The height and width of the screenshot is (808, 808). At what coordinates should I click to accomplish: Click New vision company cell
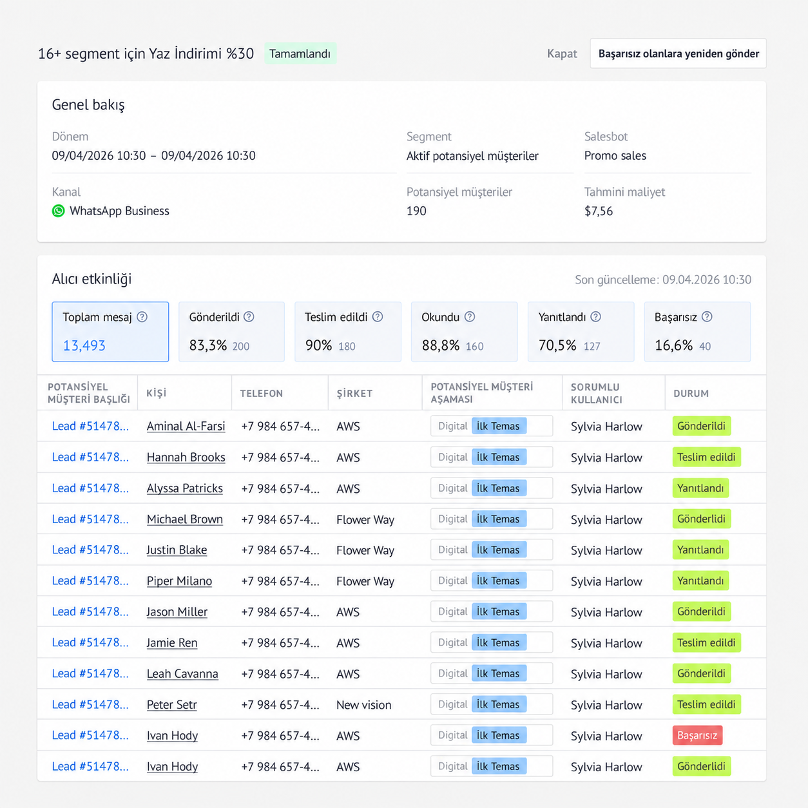364,705
